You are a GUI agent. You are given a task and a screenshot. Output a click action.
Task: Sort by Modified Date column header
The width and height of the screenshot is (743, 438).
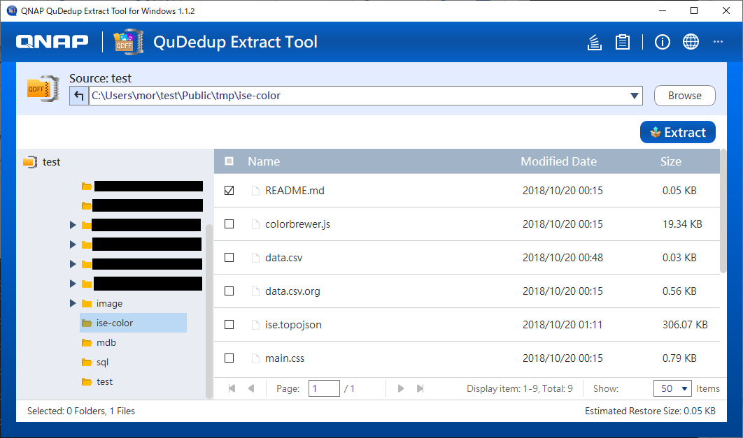559,162
